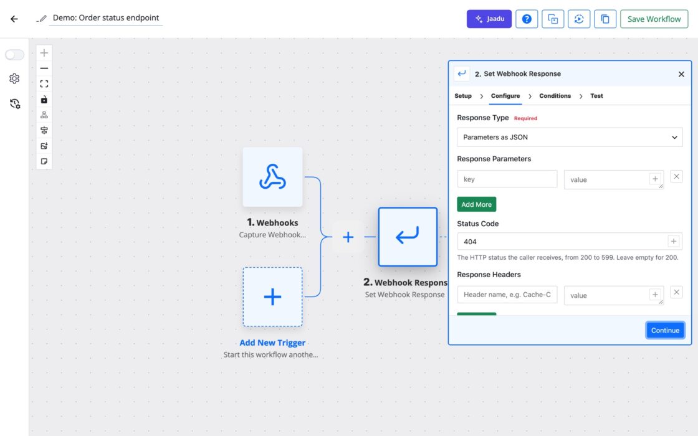Insert data in Response Parameters value
This screenshot has width=698, height=436.
pos(655,179)
